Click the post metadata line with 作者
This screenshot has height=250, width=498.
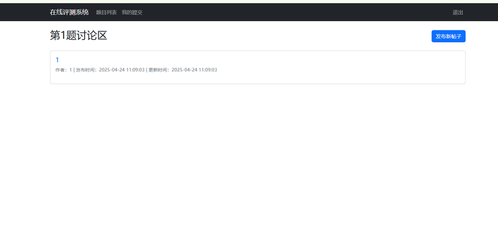pos(136,70)
